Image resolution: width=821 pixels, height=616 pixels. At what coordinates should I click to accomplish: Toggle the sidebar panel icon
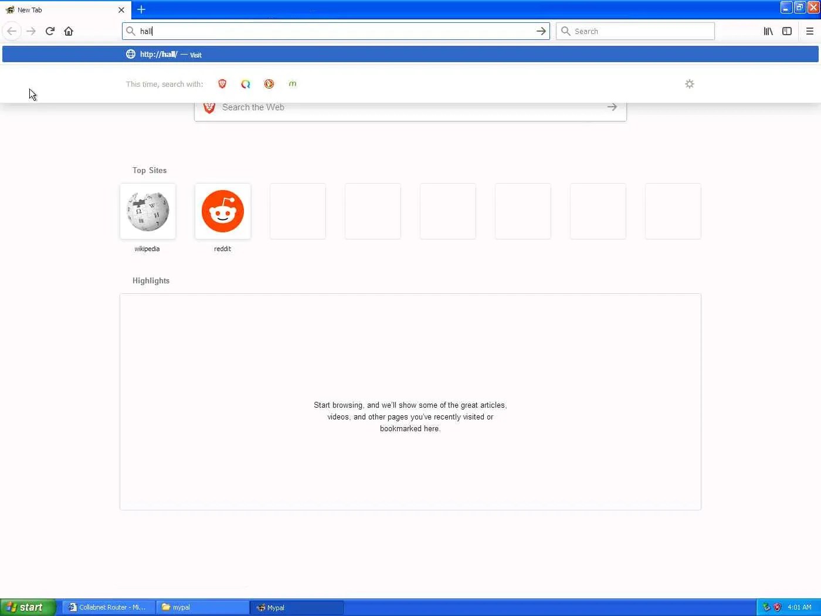787,31
